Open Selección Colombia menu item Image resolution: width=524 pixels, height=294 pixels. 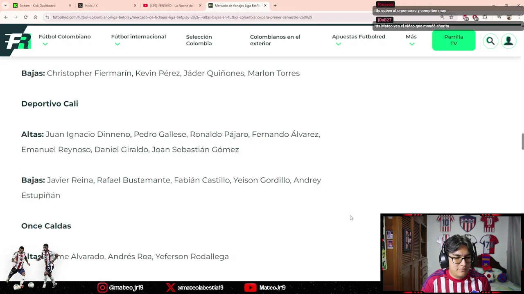(199, 40)
